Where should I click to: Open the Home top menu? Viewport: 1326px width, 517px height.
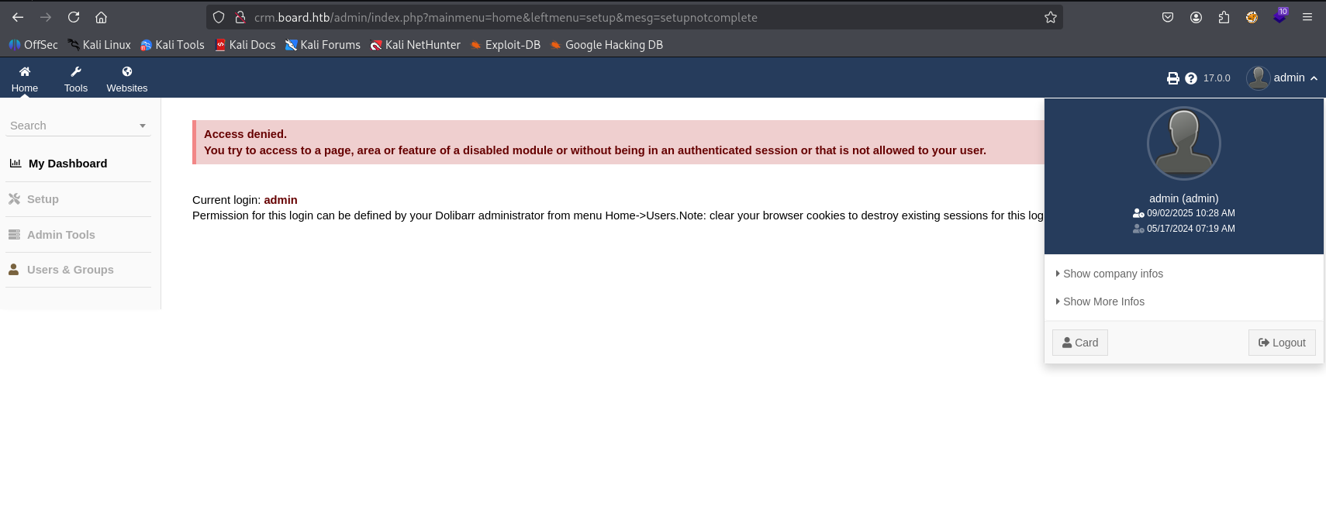25,78
